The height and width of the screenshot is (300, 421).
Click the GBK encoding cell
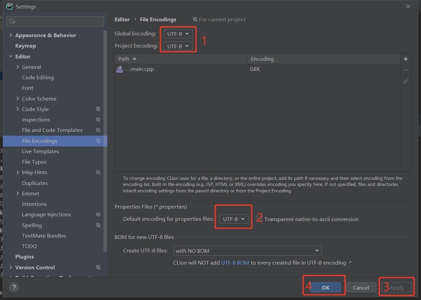[x=255, y=69]
